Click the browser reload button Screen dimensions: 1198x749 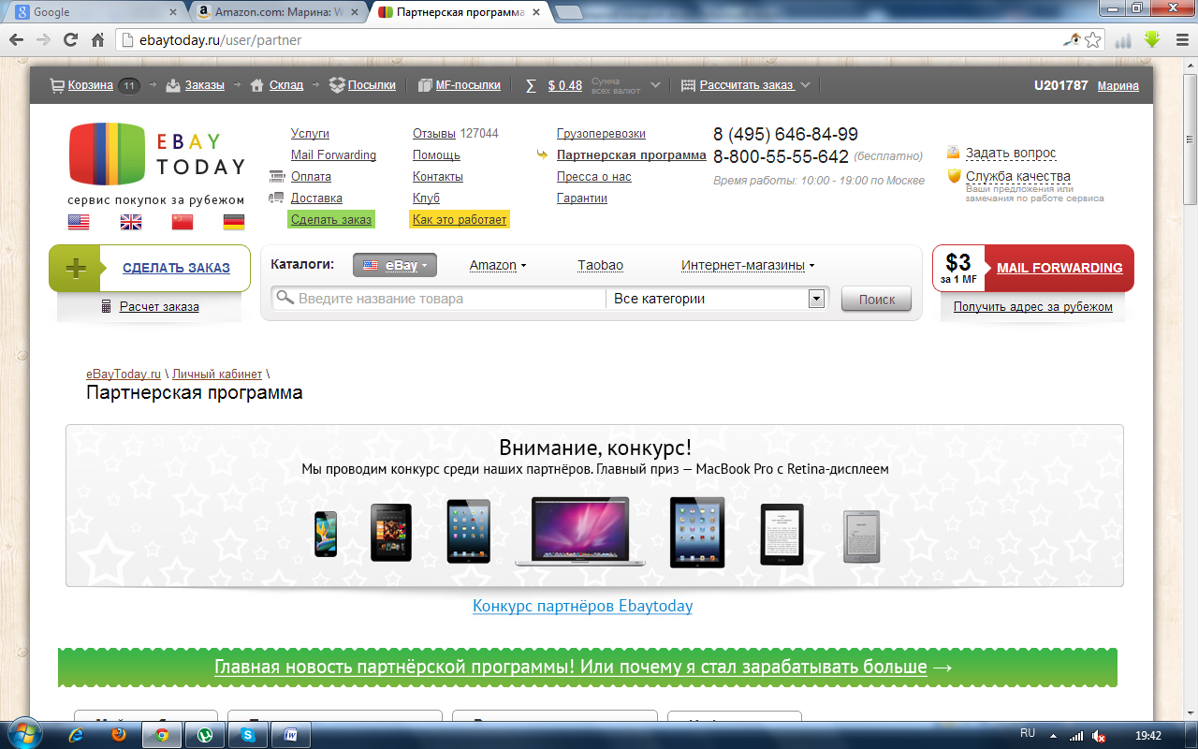coord(70,40)
